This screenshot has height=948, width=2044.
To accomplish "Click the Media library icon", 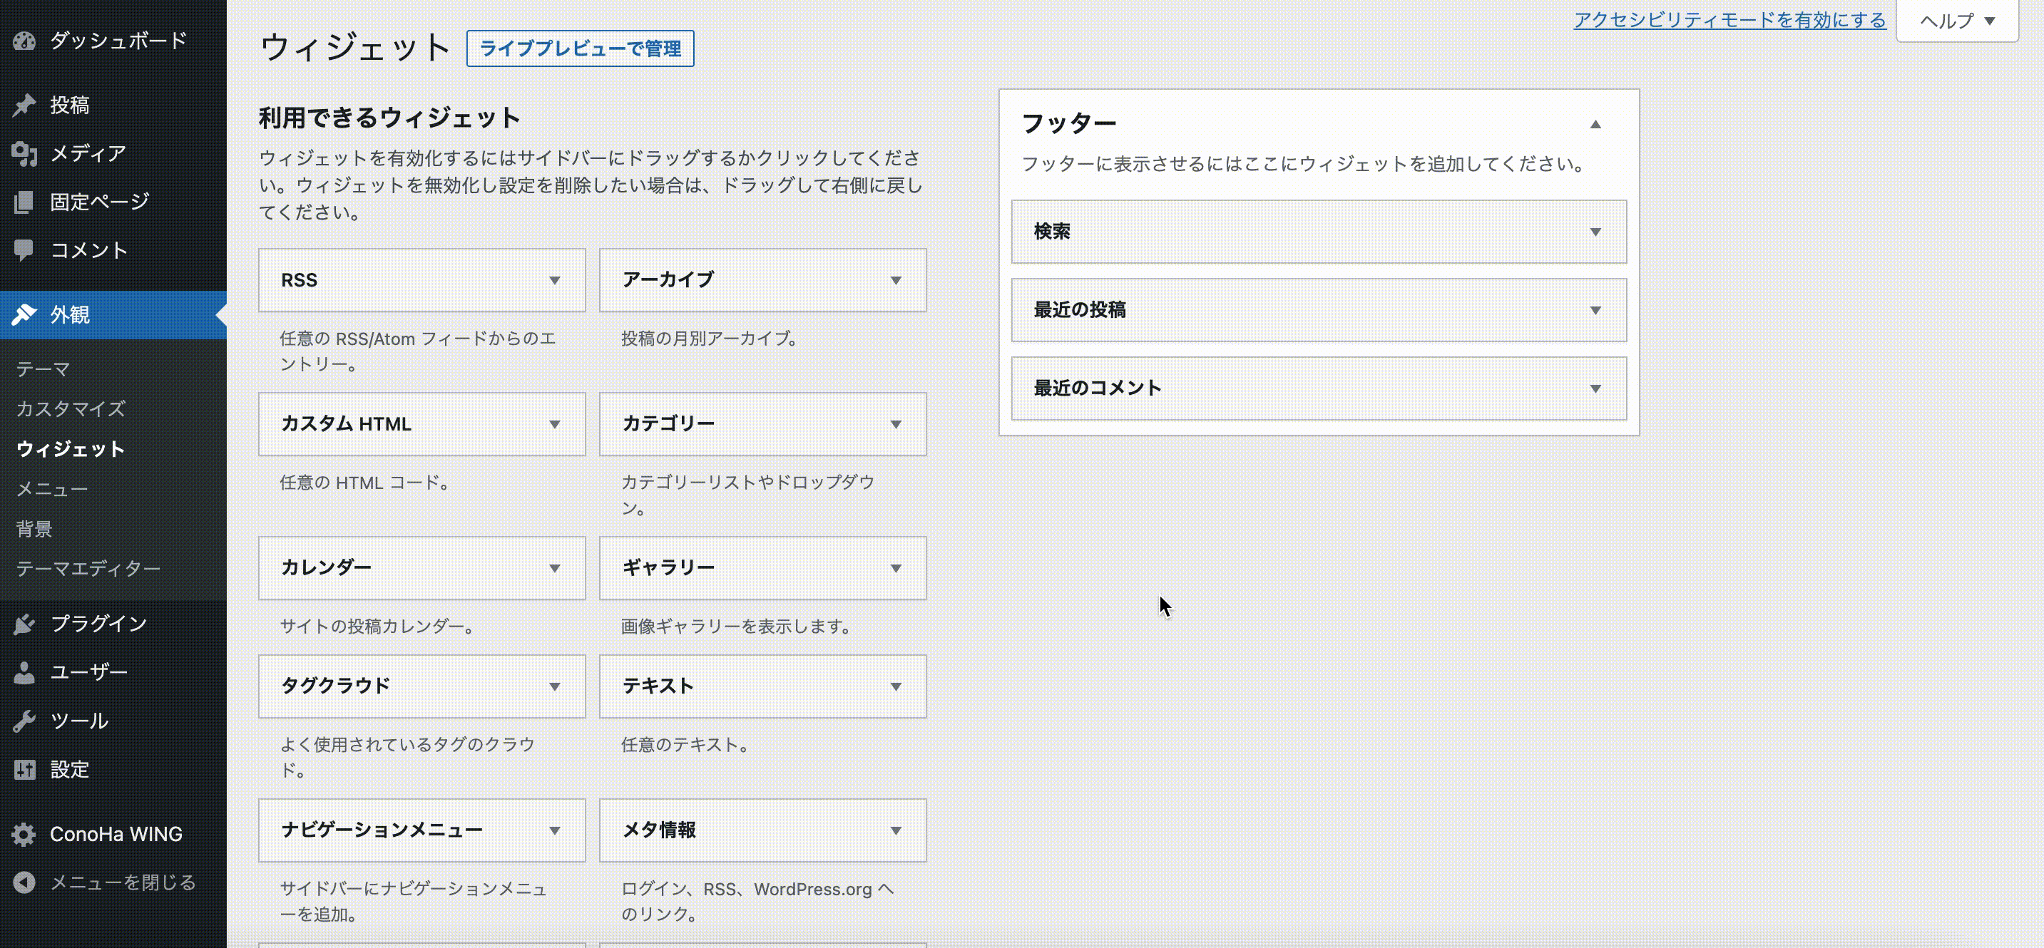I will click(24, 153).
